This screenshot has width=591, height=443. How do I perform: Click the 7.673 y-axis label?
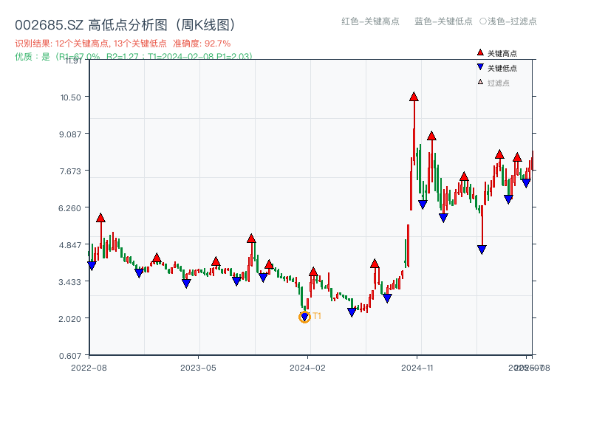(70, 171)
